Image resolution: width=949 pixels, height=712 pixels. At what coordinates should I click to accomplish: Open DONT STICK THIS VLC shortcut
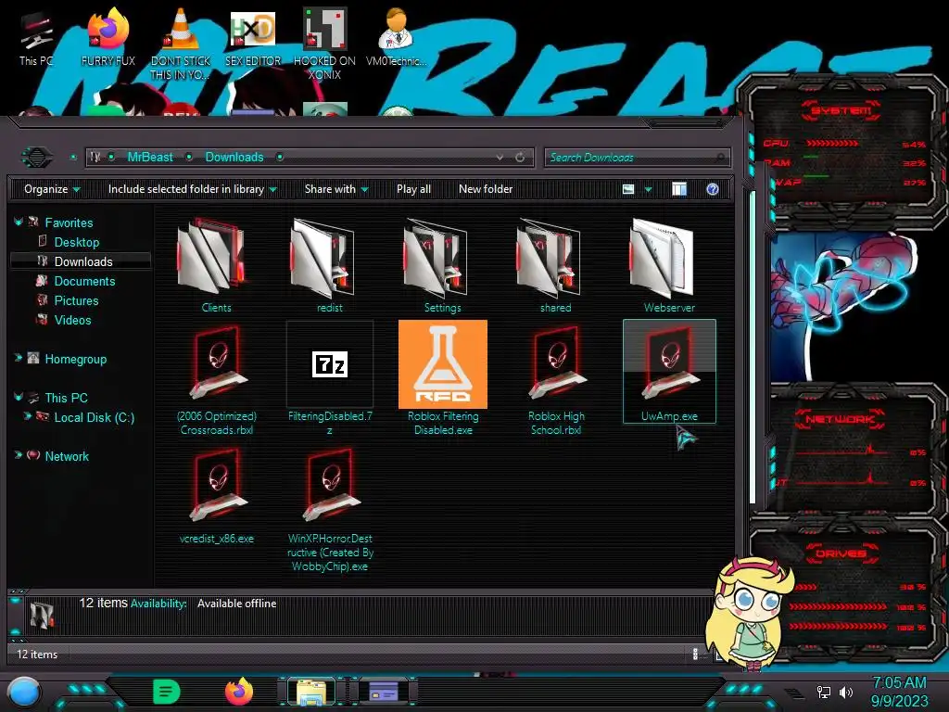pyautogui.click(x=180, y=44)
